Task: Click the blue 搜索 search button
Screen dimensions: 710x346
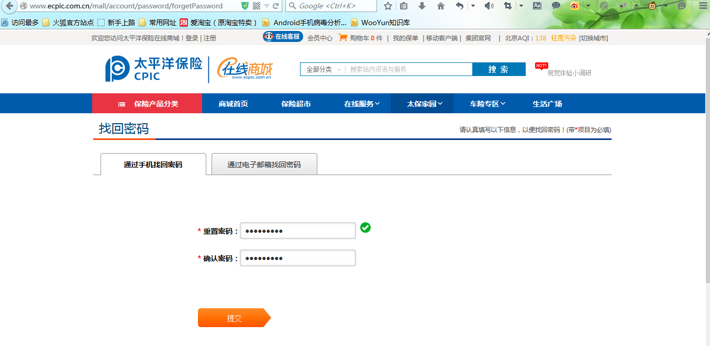Action: pos(499,69)
